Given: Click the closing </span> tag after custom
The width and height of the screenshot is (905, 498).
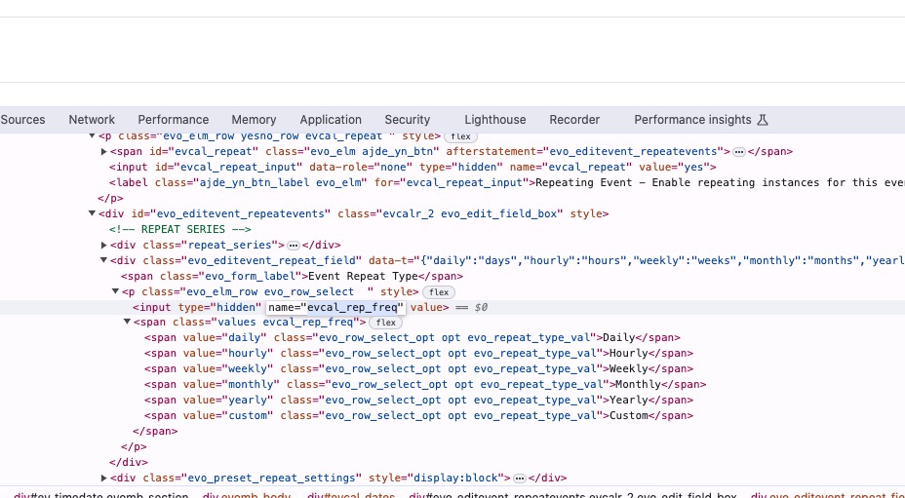Looking at the screenshot, I should pyautogui.click(x=155, y=431).
